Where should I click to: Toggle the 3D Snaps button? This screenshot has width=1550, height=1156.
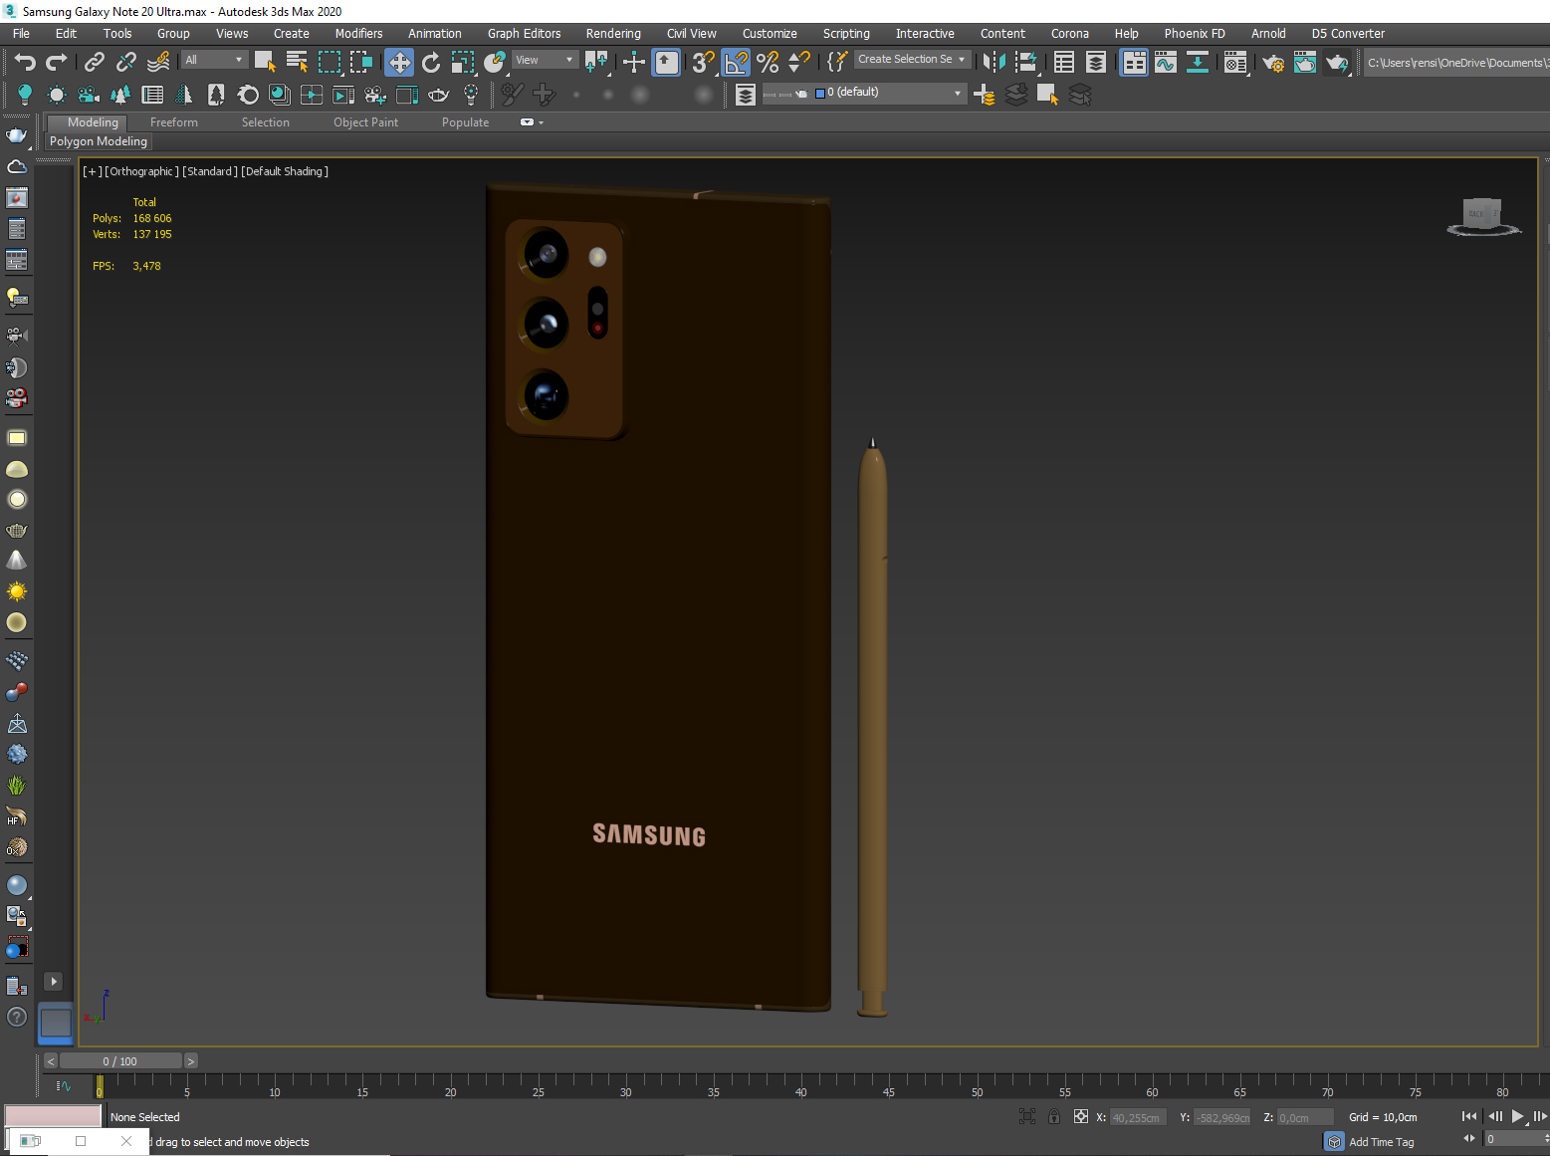tap(704, 62)
